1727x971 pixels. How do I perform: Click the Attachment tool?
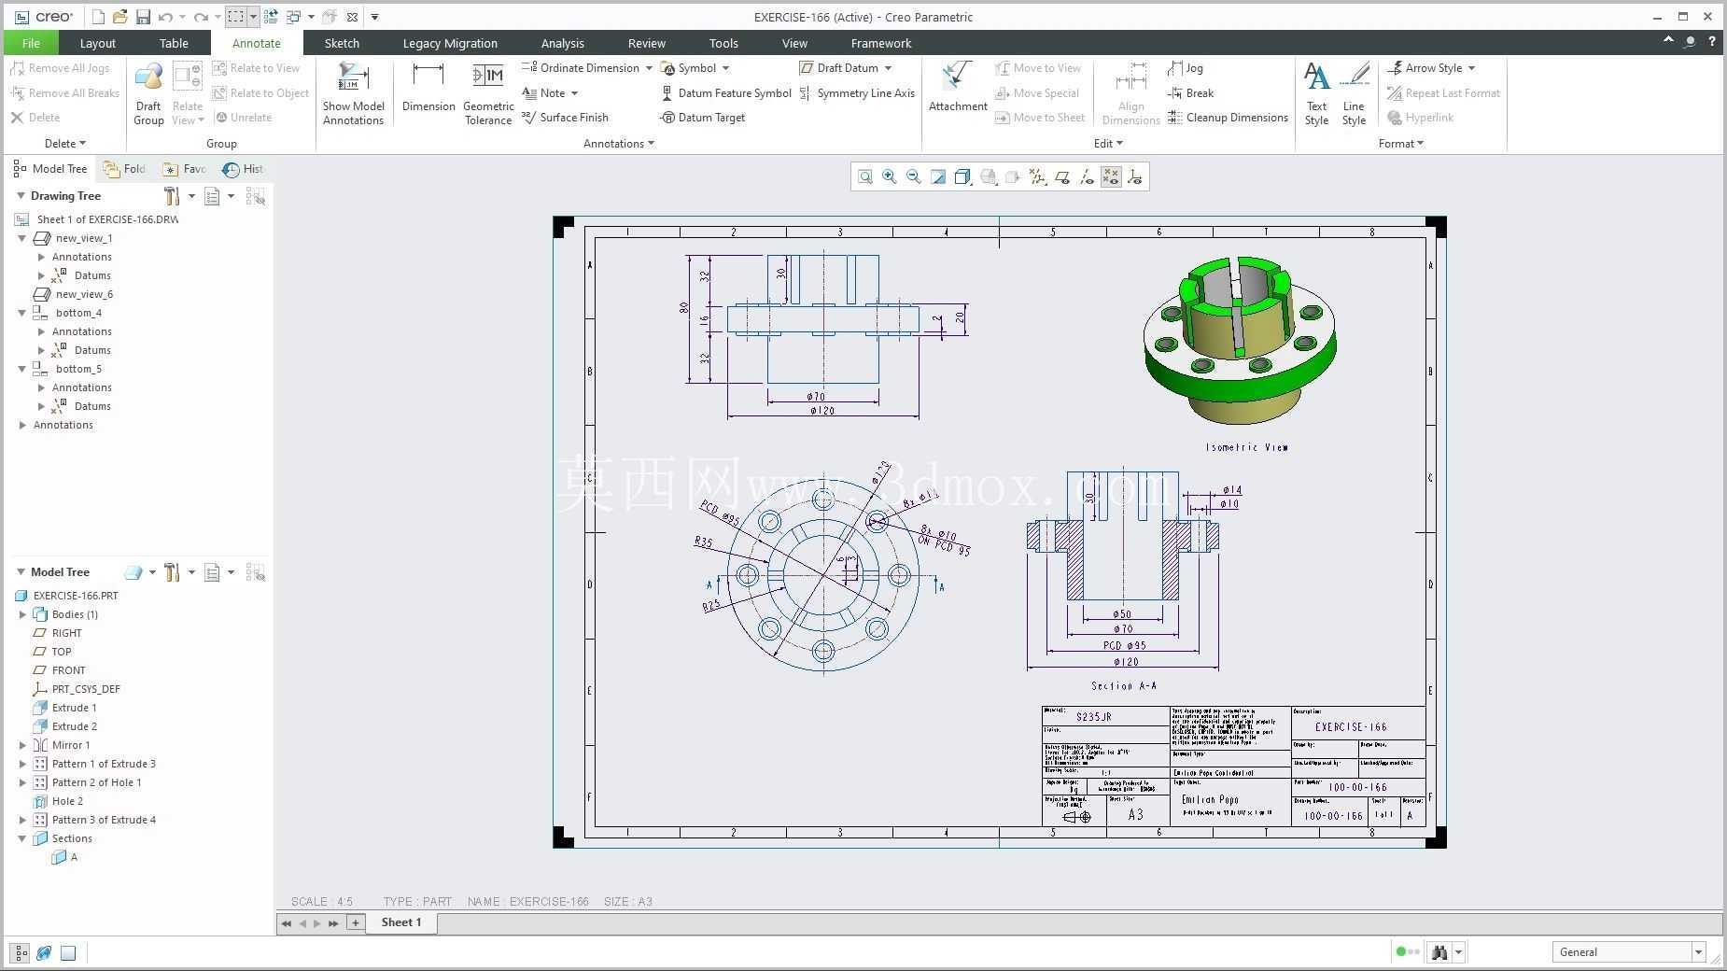coord(958,87)
